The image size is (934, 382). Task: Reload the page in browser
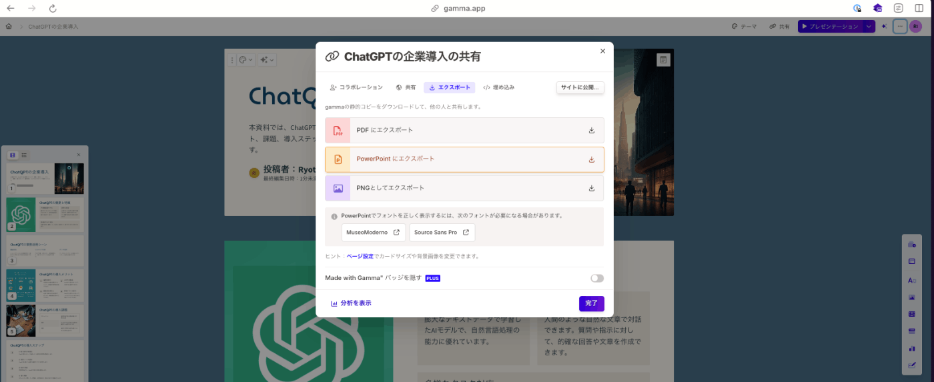(x=53, y=8)
